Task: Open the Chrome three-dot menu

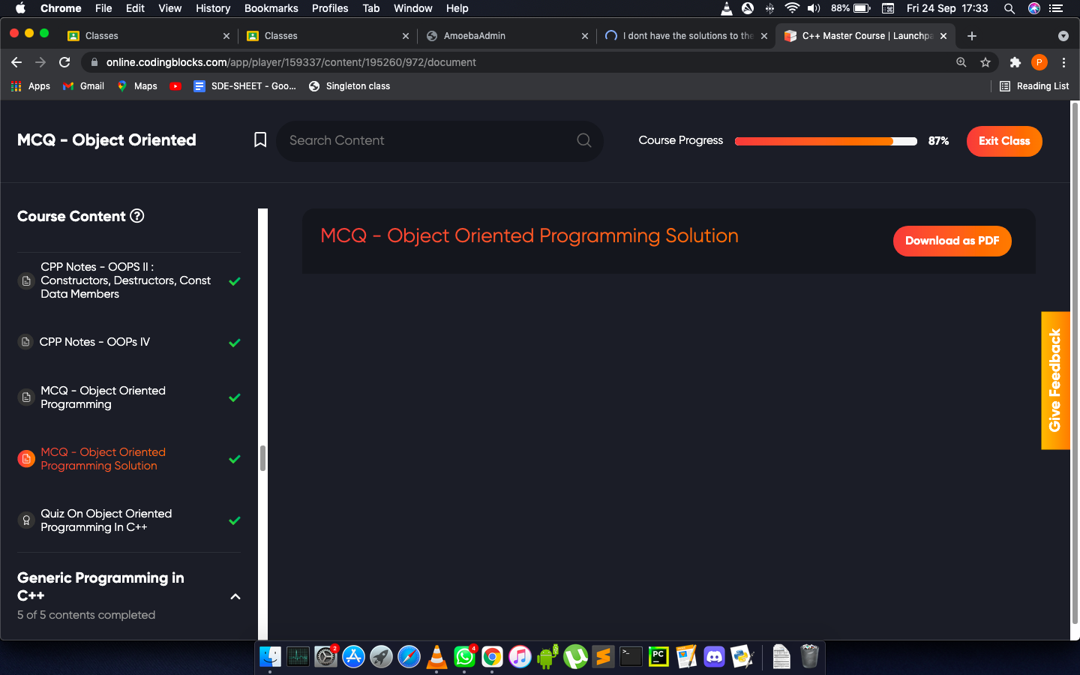Action: pyautogui.click(x=1063, y=62)
